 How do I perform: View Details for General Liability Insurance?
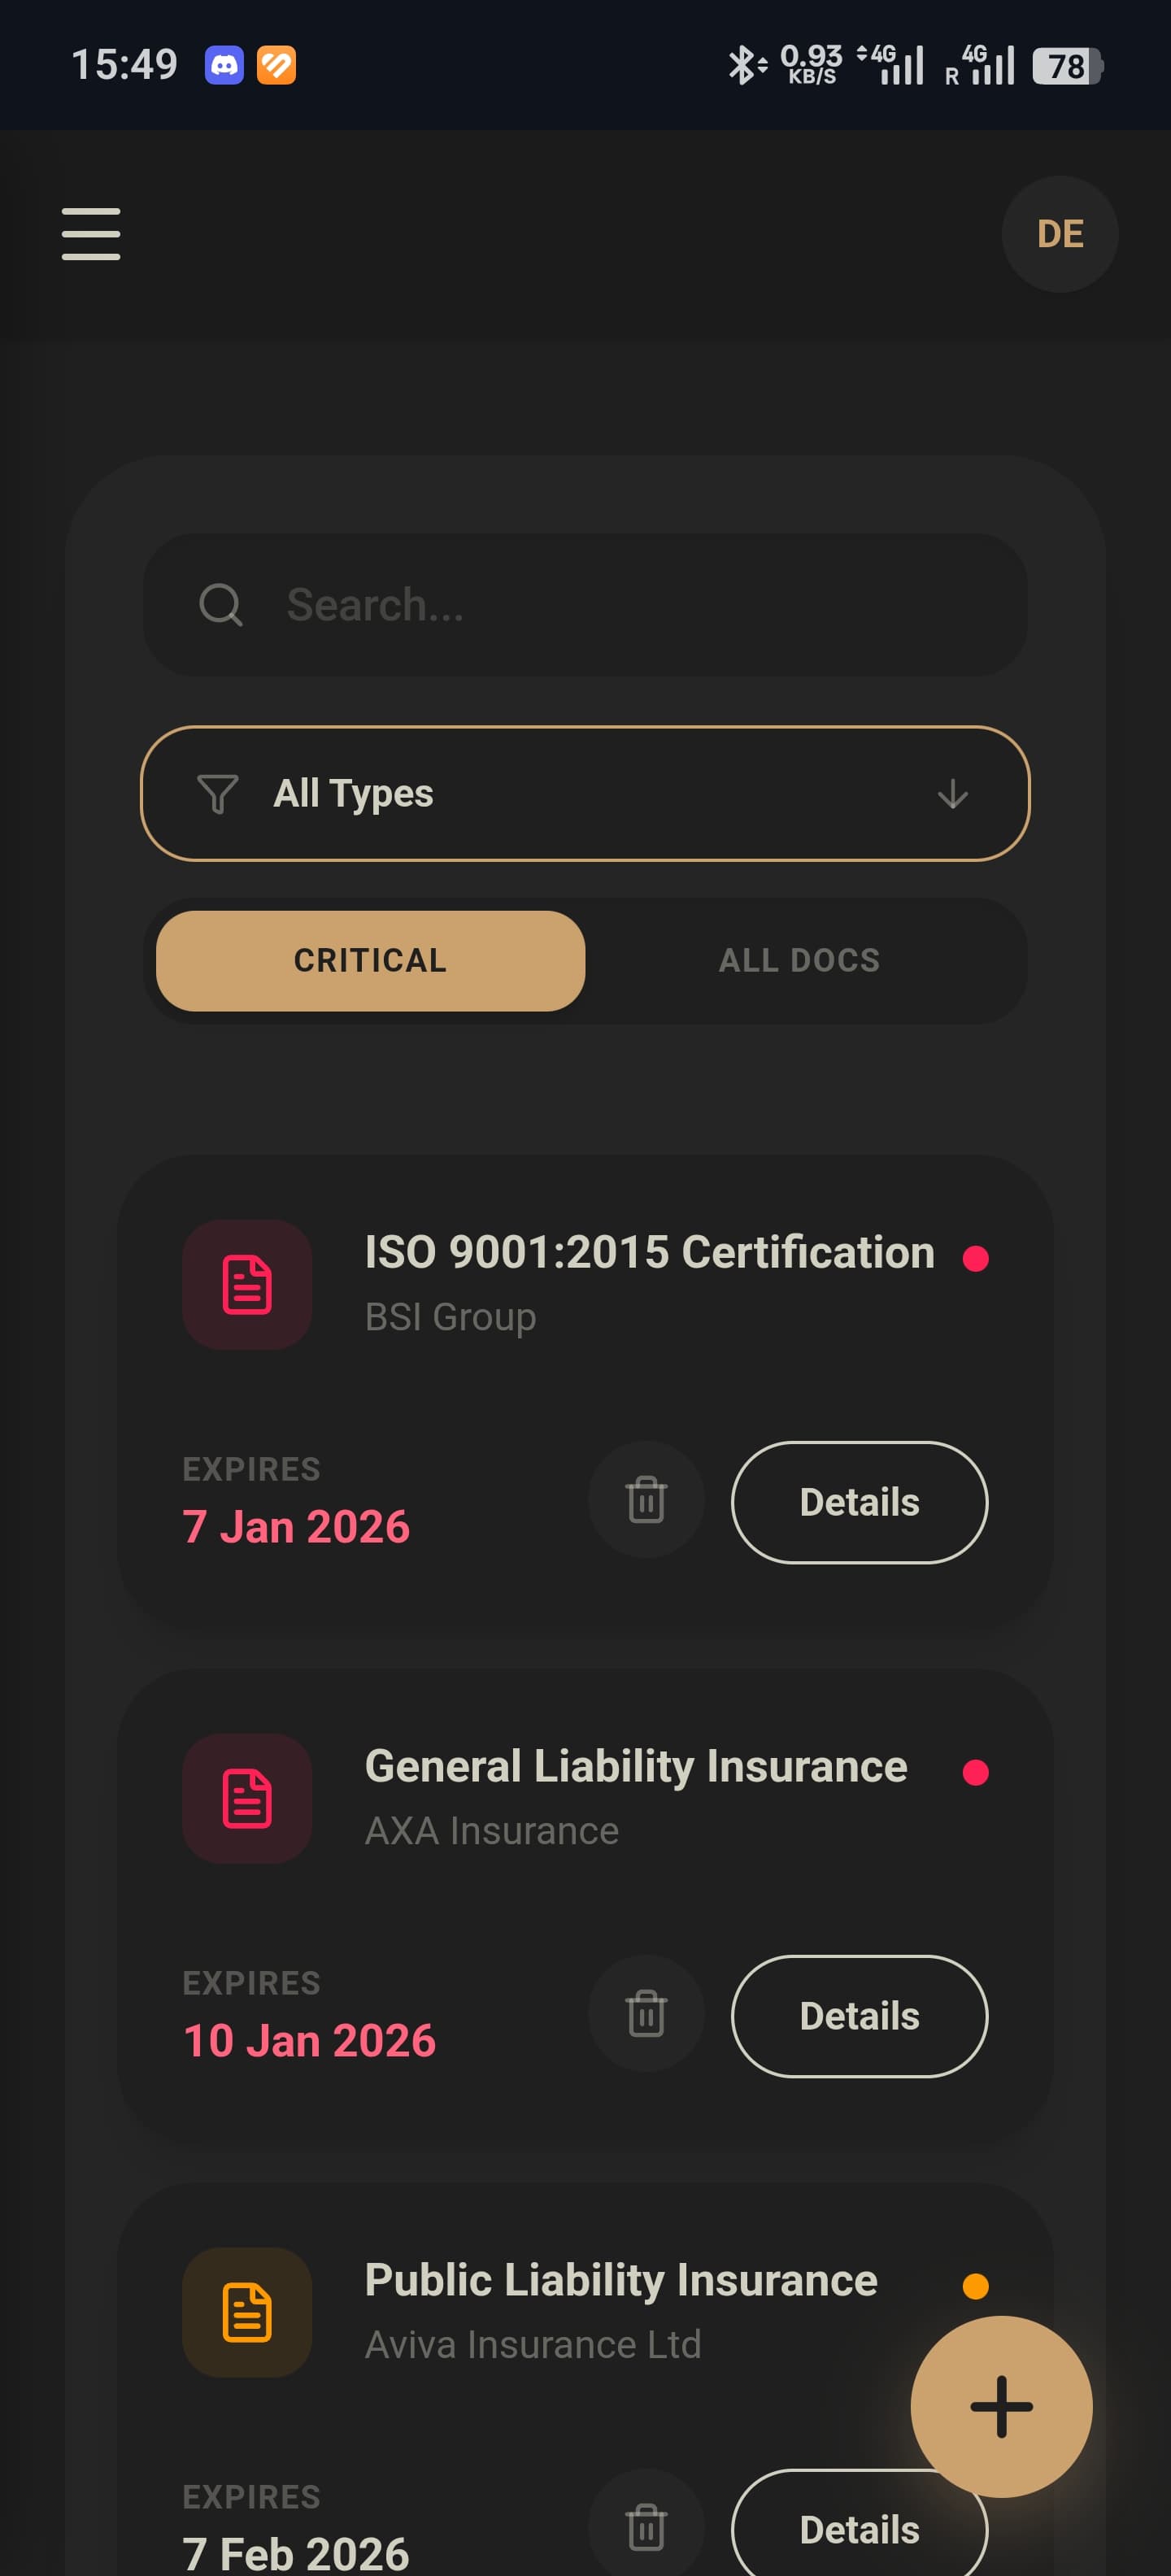point(859,2016)
